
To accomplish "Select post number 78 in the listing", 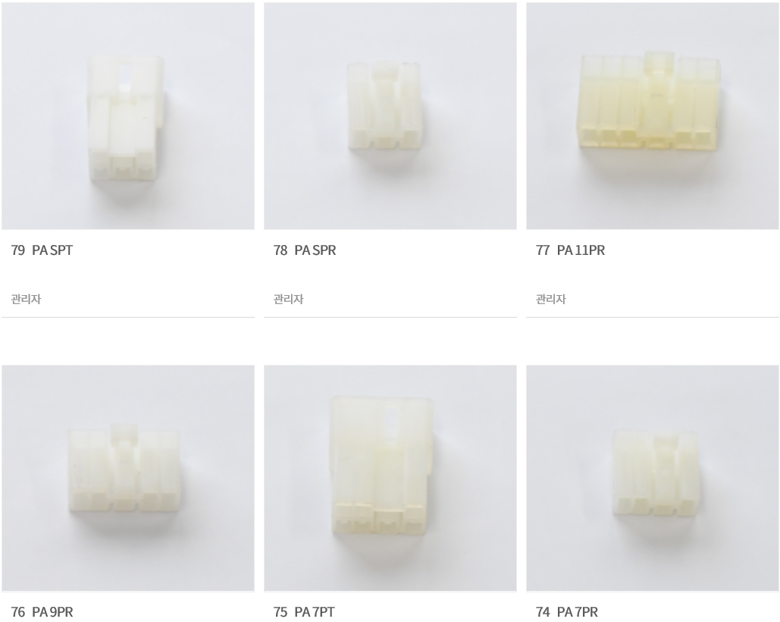I will (x=280, y=250).
